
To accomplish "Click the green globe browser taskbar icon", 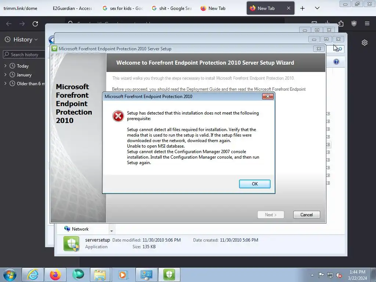I will pyautogui.click(x=78, y=275).
